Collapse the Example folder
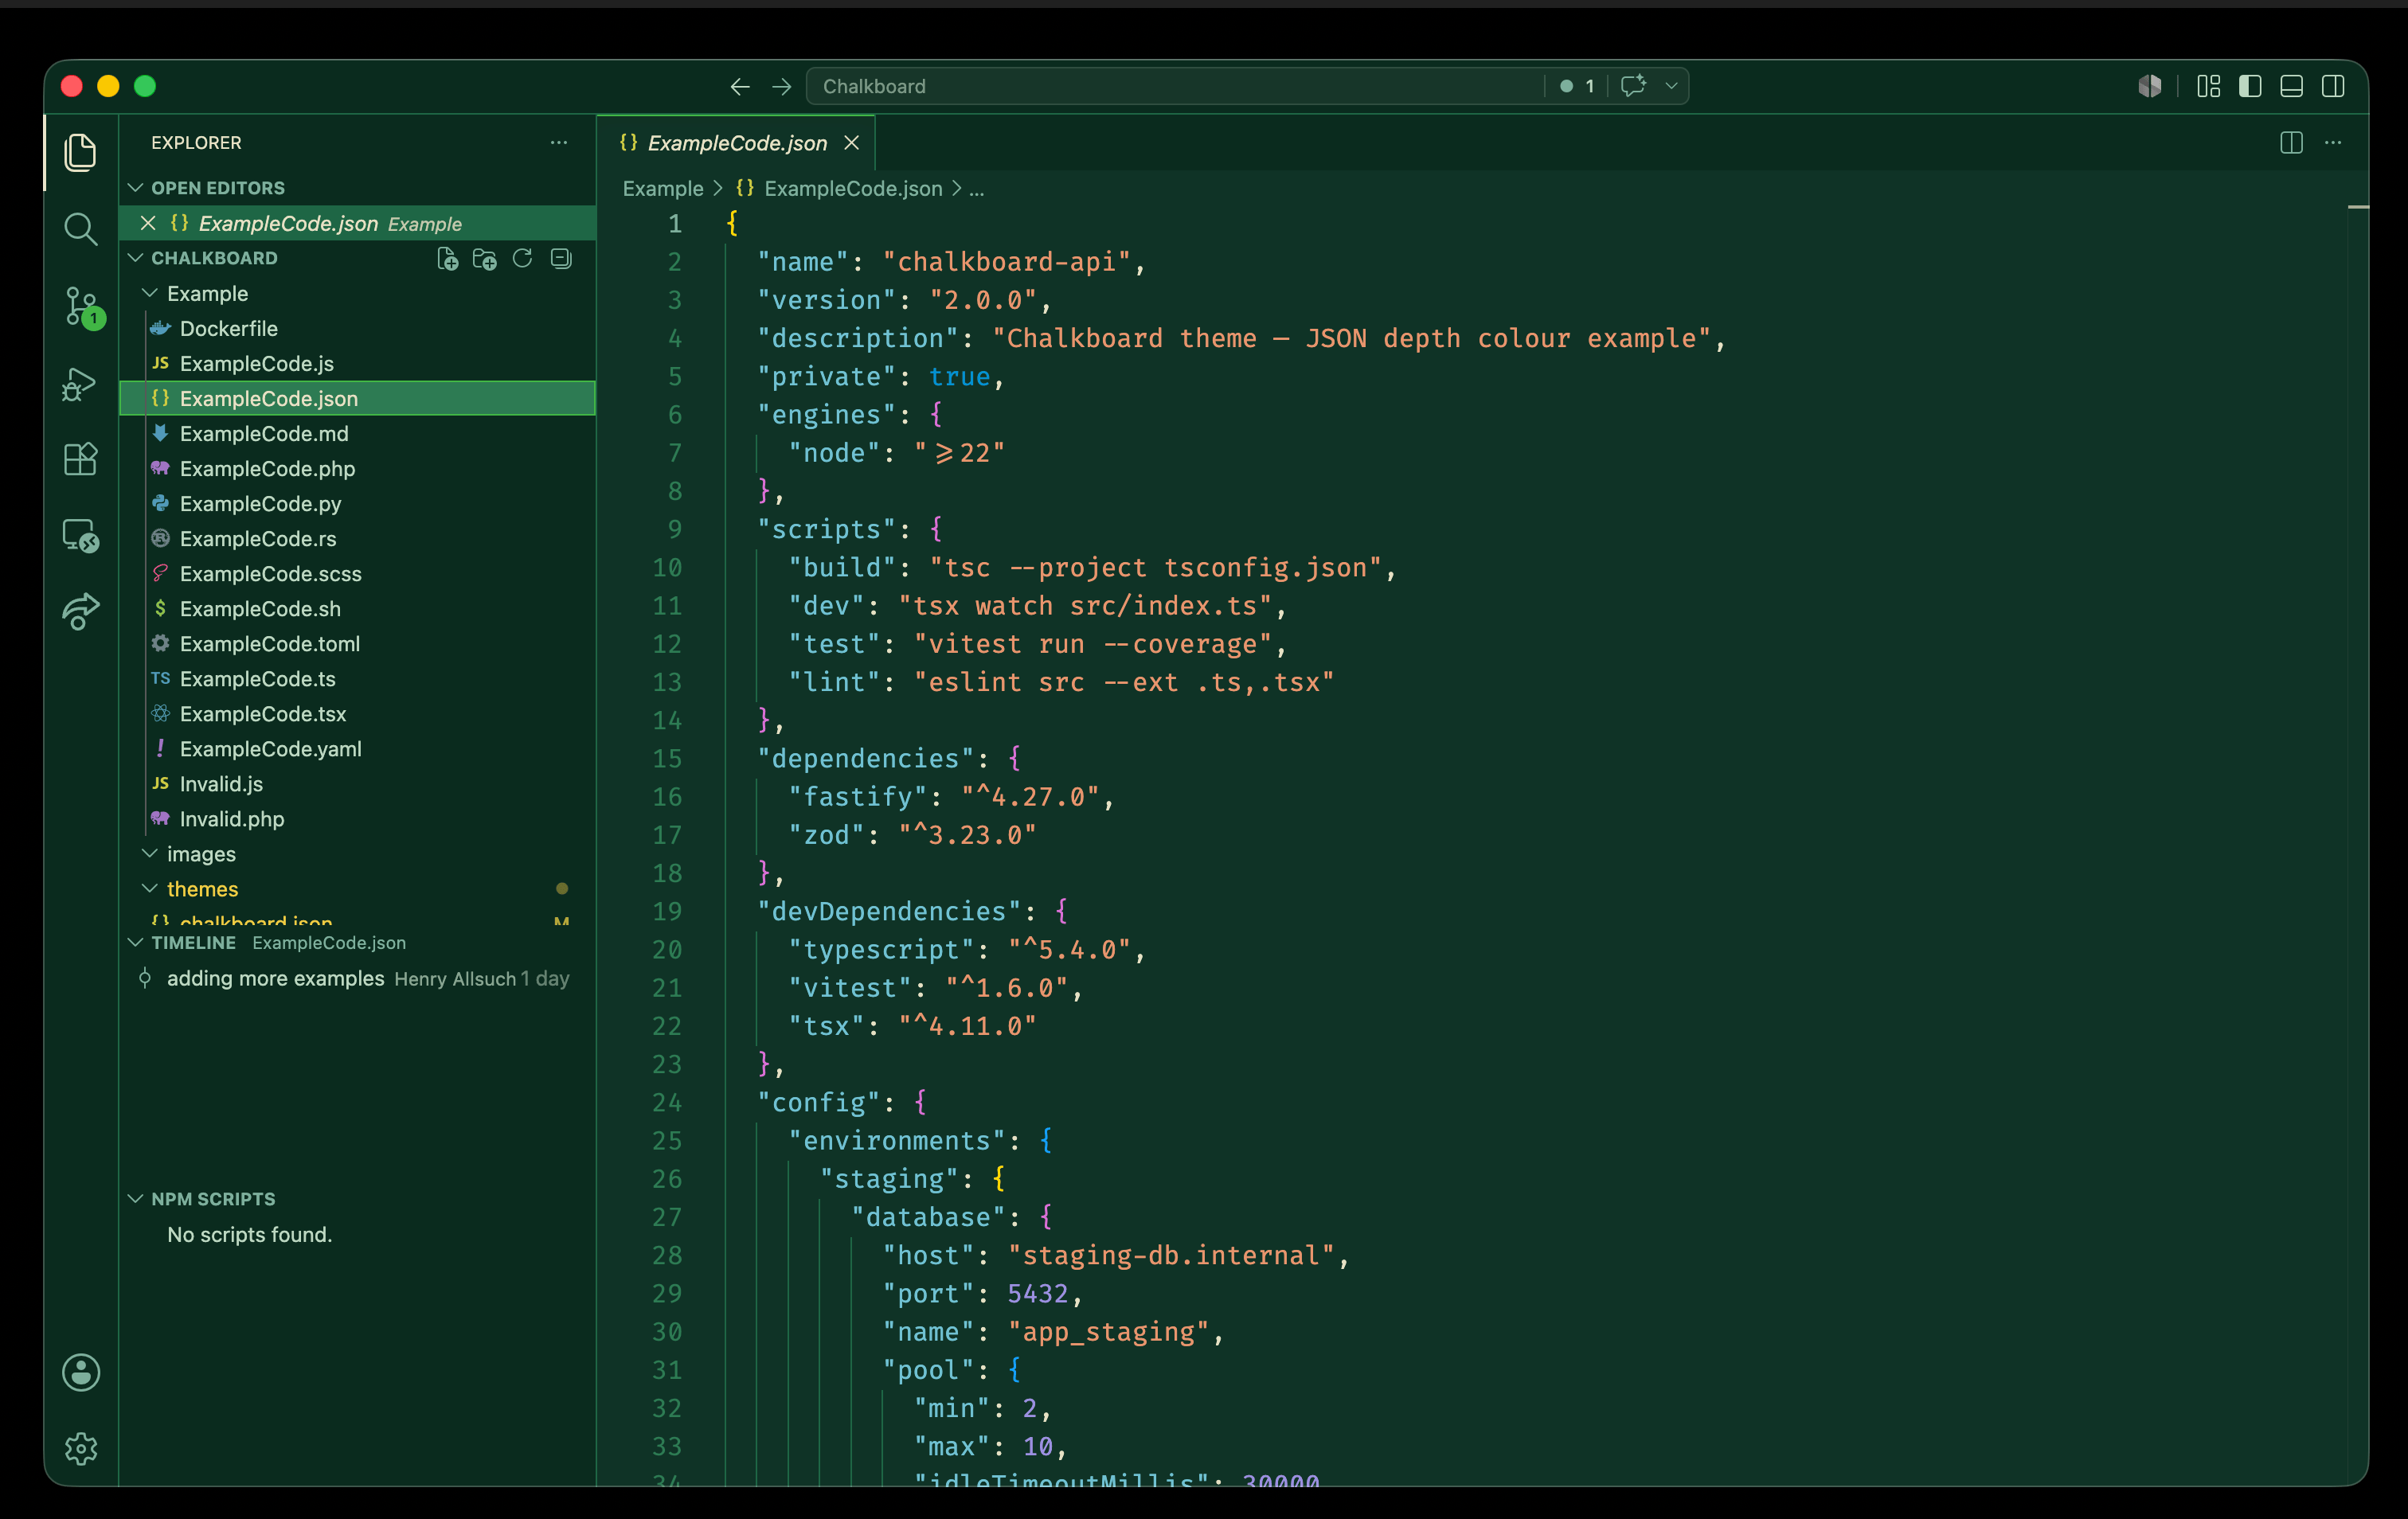Screen dimensions: 2408x1519 (x=150, y=293)
